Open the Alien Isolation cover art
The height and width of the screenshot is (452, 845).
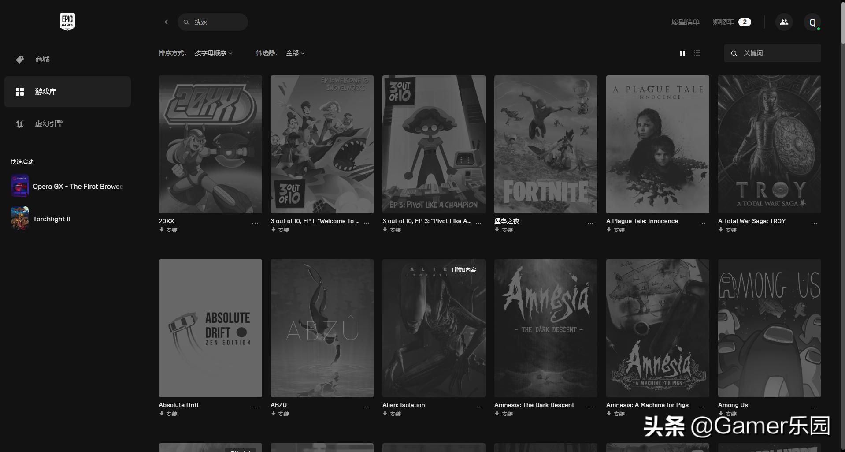pos(434,328)
